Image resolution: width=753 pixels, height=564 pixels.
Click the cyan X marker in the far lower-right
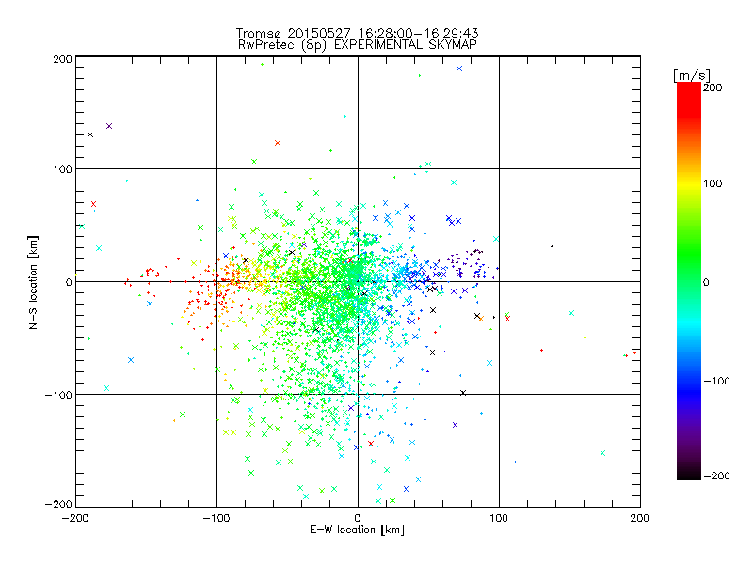point(602,453)
